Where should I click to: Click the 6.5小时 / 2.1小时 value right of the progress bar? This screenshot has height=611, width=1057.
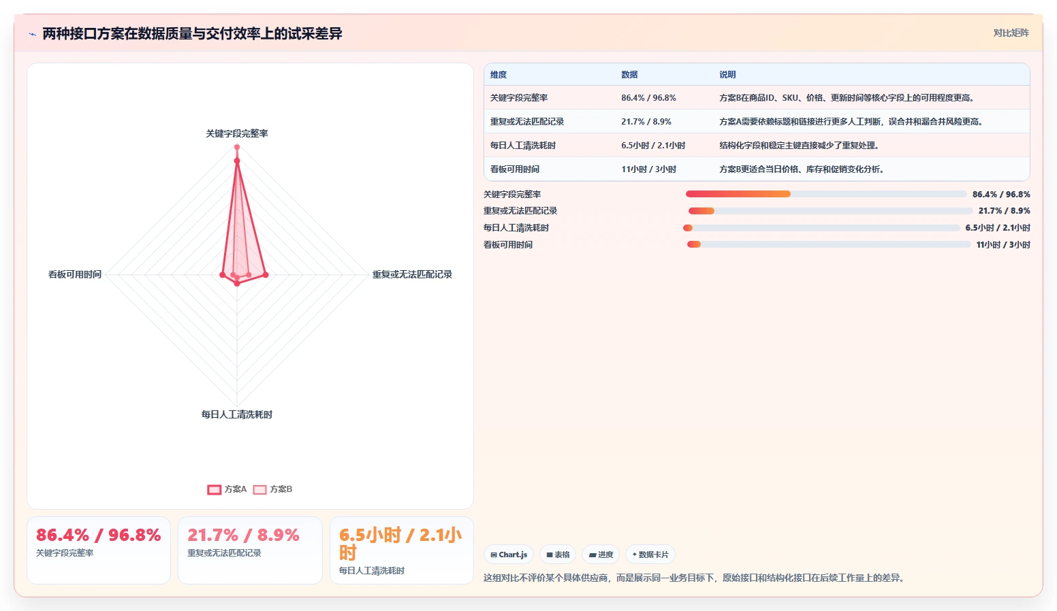tap(998, 228)
